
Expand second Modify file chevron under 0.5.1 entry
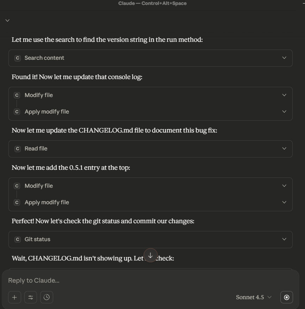coord(284,186)
